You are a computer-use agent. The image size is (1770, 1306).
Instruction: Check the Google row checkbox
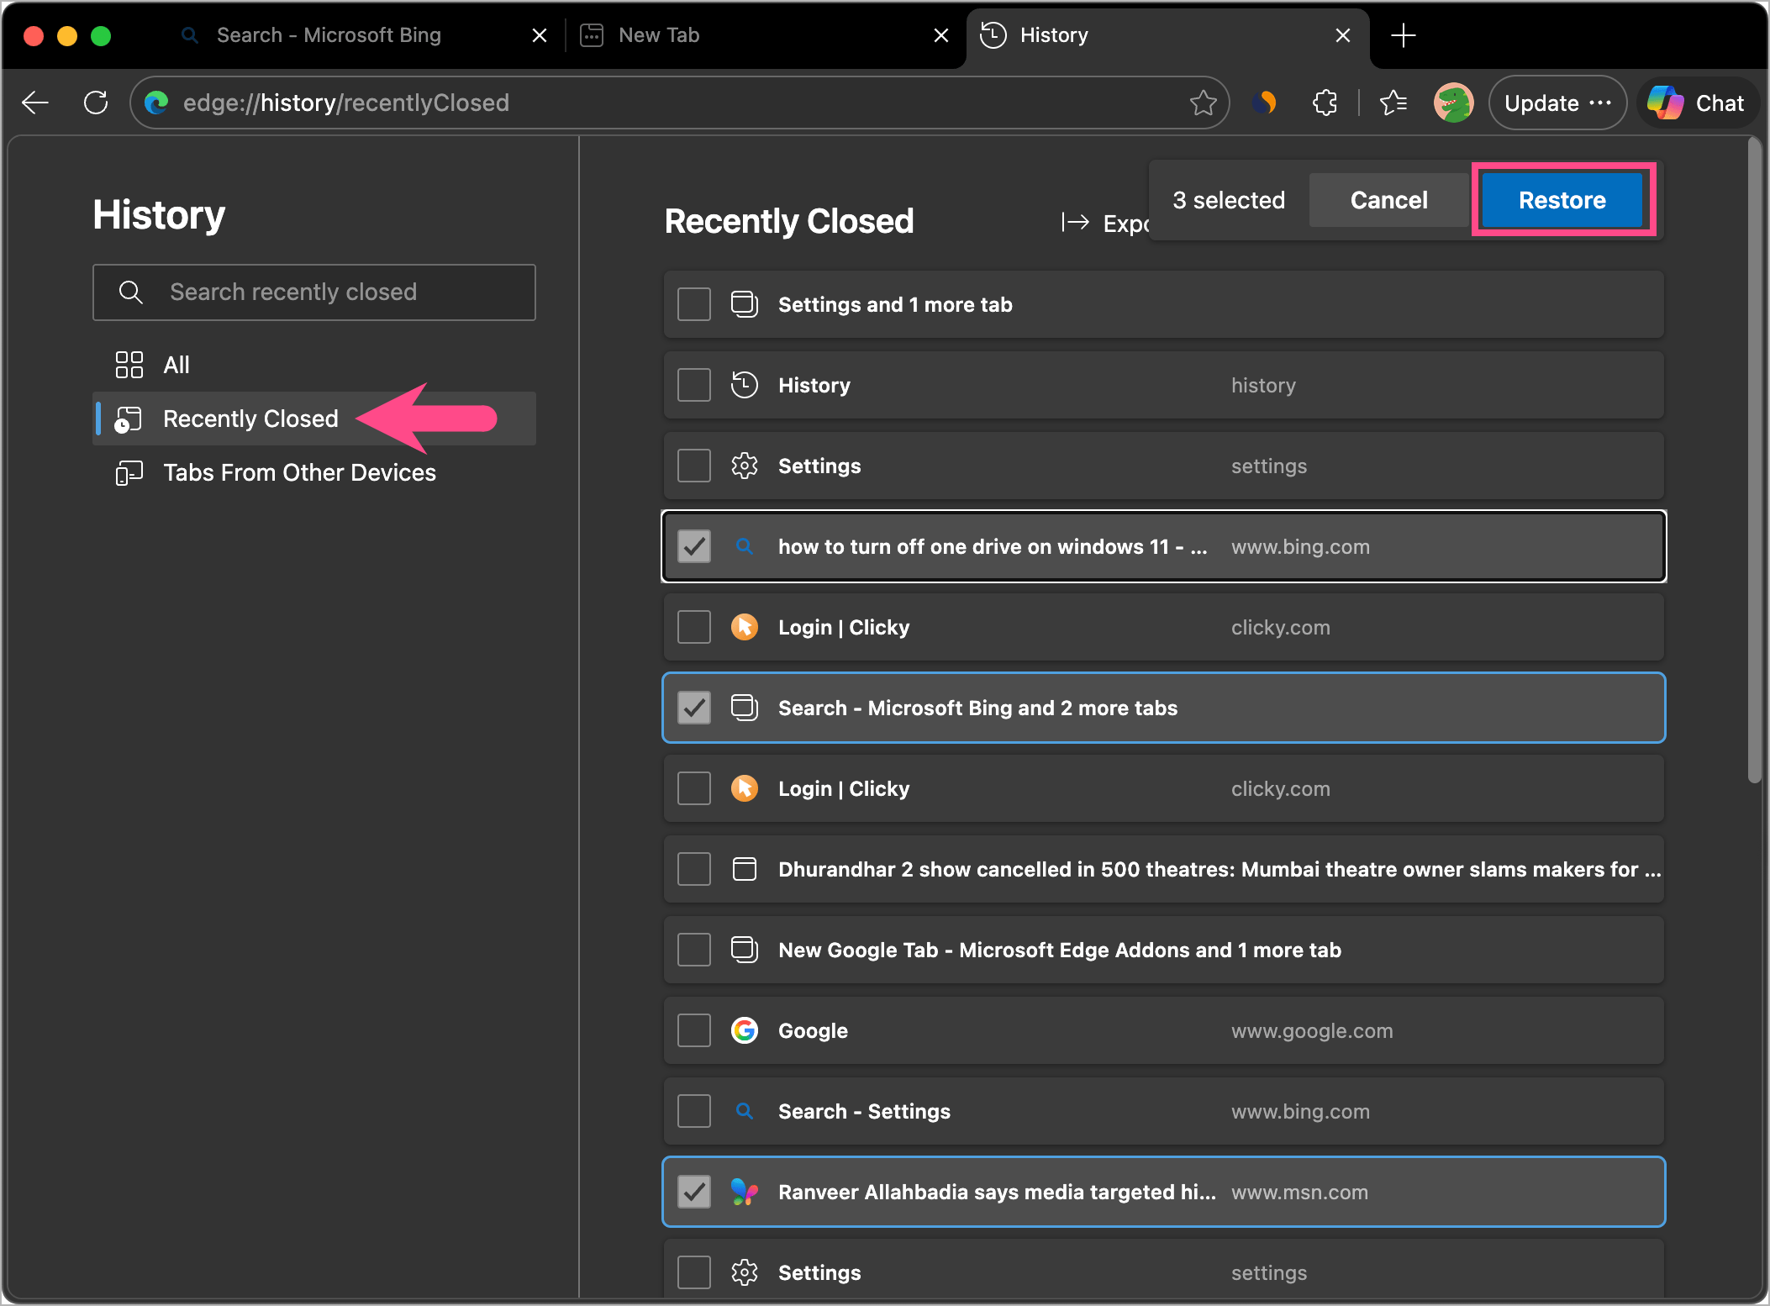(694, 1030)
